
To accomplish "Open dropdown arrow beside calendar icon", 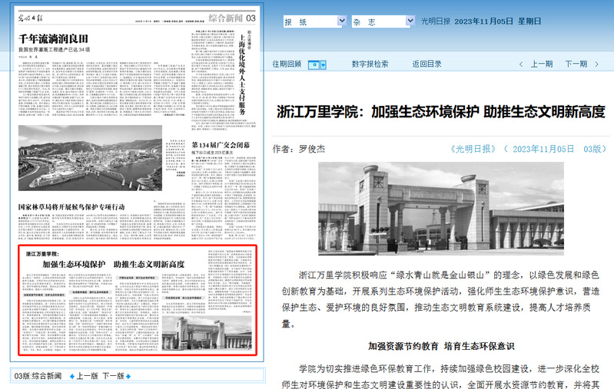I will point(324,64).
